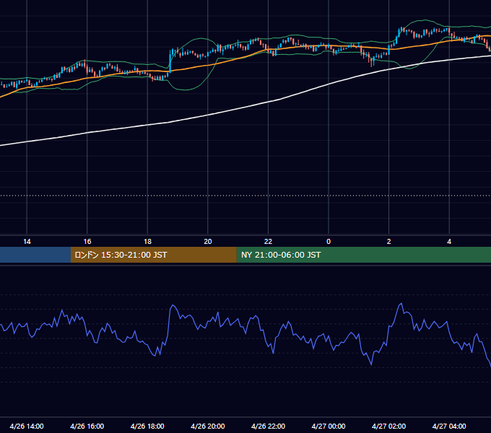Viewport: 491px width, 433px height.
Task: Click the 4/26 22:00 time label
Action: point(268,426)
